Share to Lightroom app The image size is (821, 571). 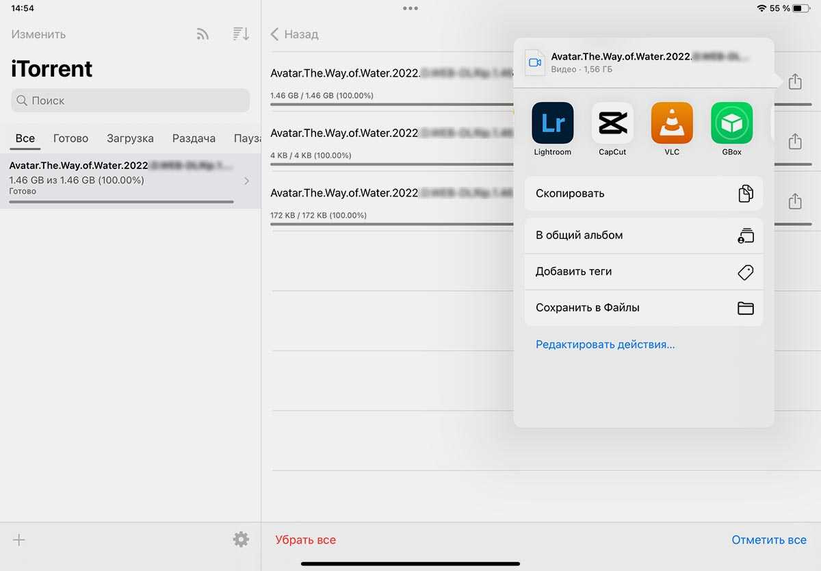552,123
